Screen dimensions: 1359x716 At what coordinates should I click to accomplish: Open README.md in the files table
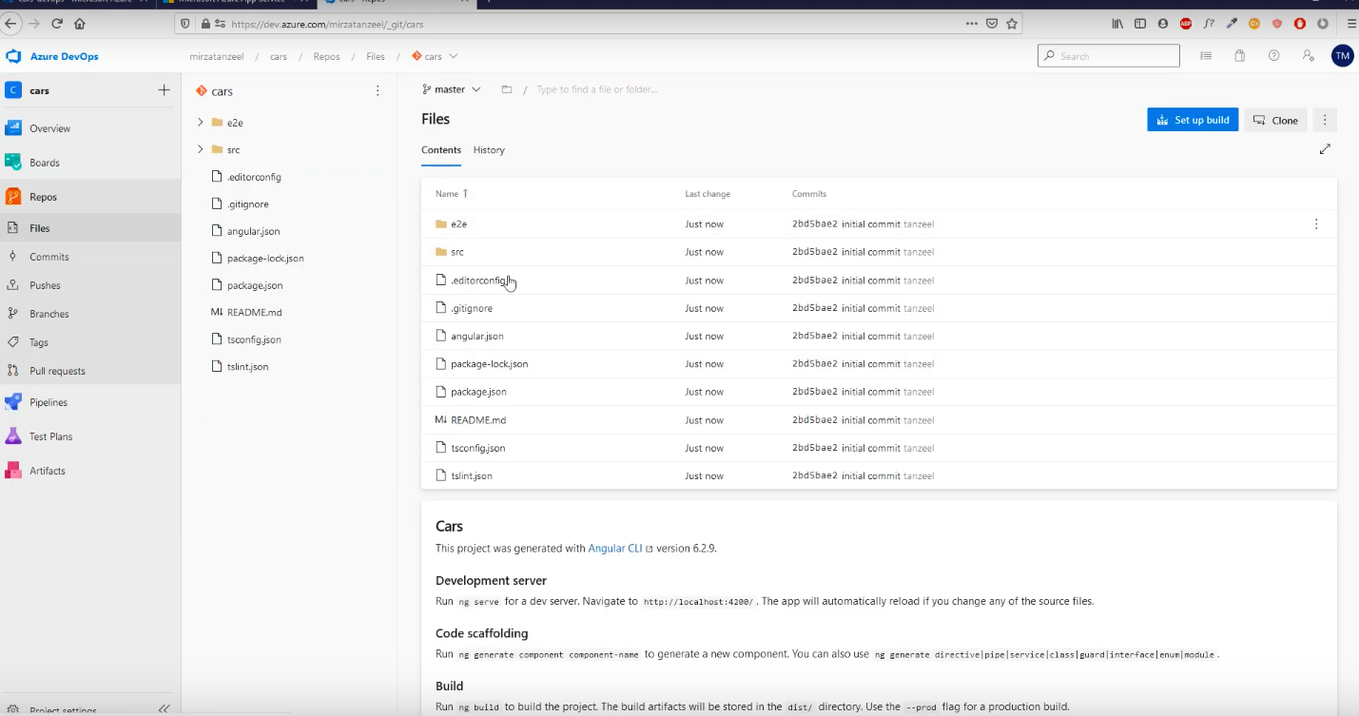pyautogui.click(x=478, y=420)
